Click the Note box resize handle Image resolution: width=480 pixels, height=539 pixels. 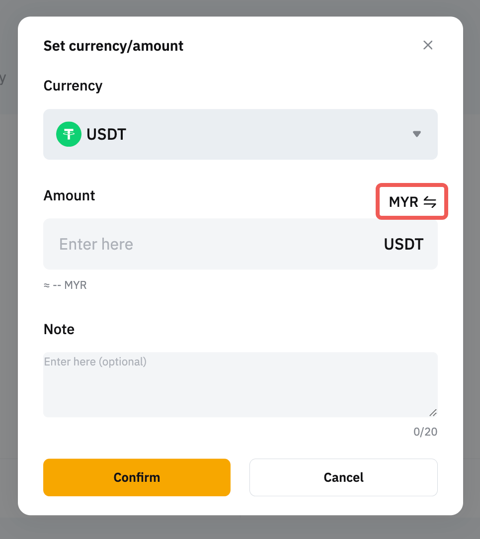coord(433,413)
